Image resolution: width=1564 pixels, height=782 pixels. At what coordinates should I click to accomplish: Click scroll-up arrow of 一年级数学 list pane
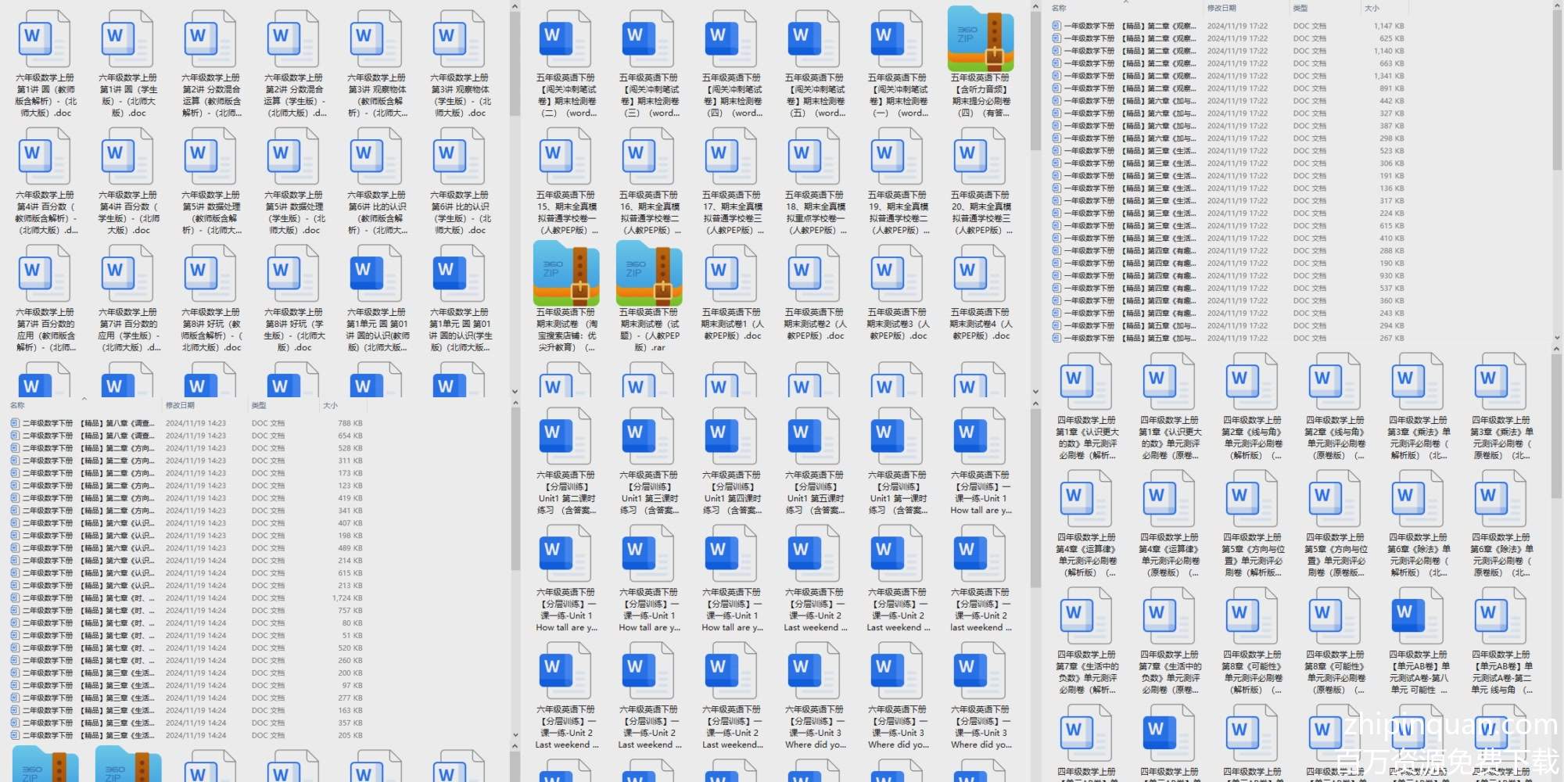pyautogui.click(x=1556, y=6)
